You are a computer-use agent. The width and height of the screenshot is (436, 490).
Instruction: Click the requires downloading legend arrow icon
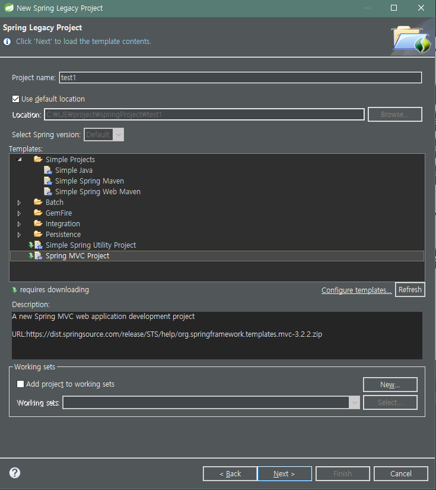[x=14, y=290]
